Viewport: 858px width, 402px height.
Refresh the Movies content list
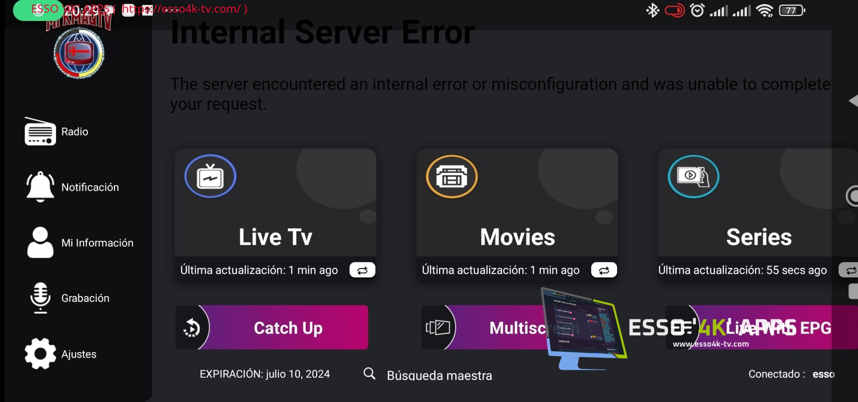[x=604, y=270]
